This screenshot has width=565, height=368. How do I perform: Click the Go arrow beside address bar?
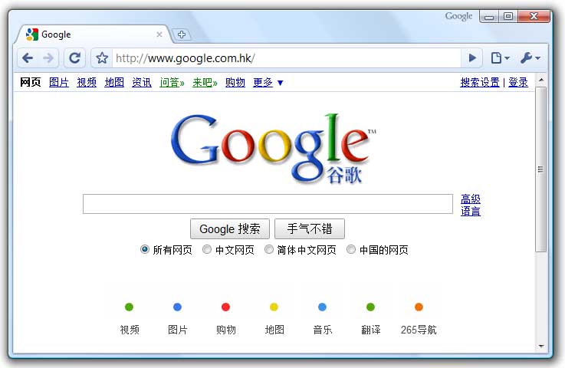(472, 58)
